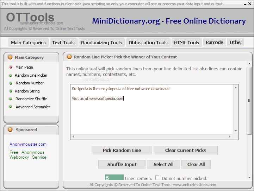Minimize the window
The width and height of the screenshot is (254, 191).
tap(245, 4)
